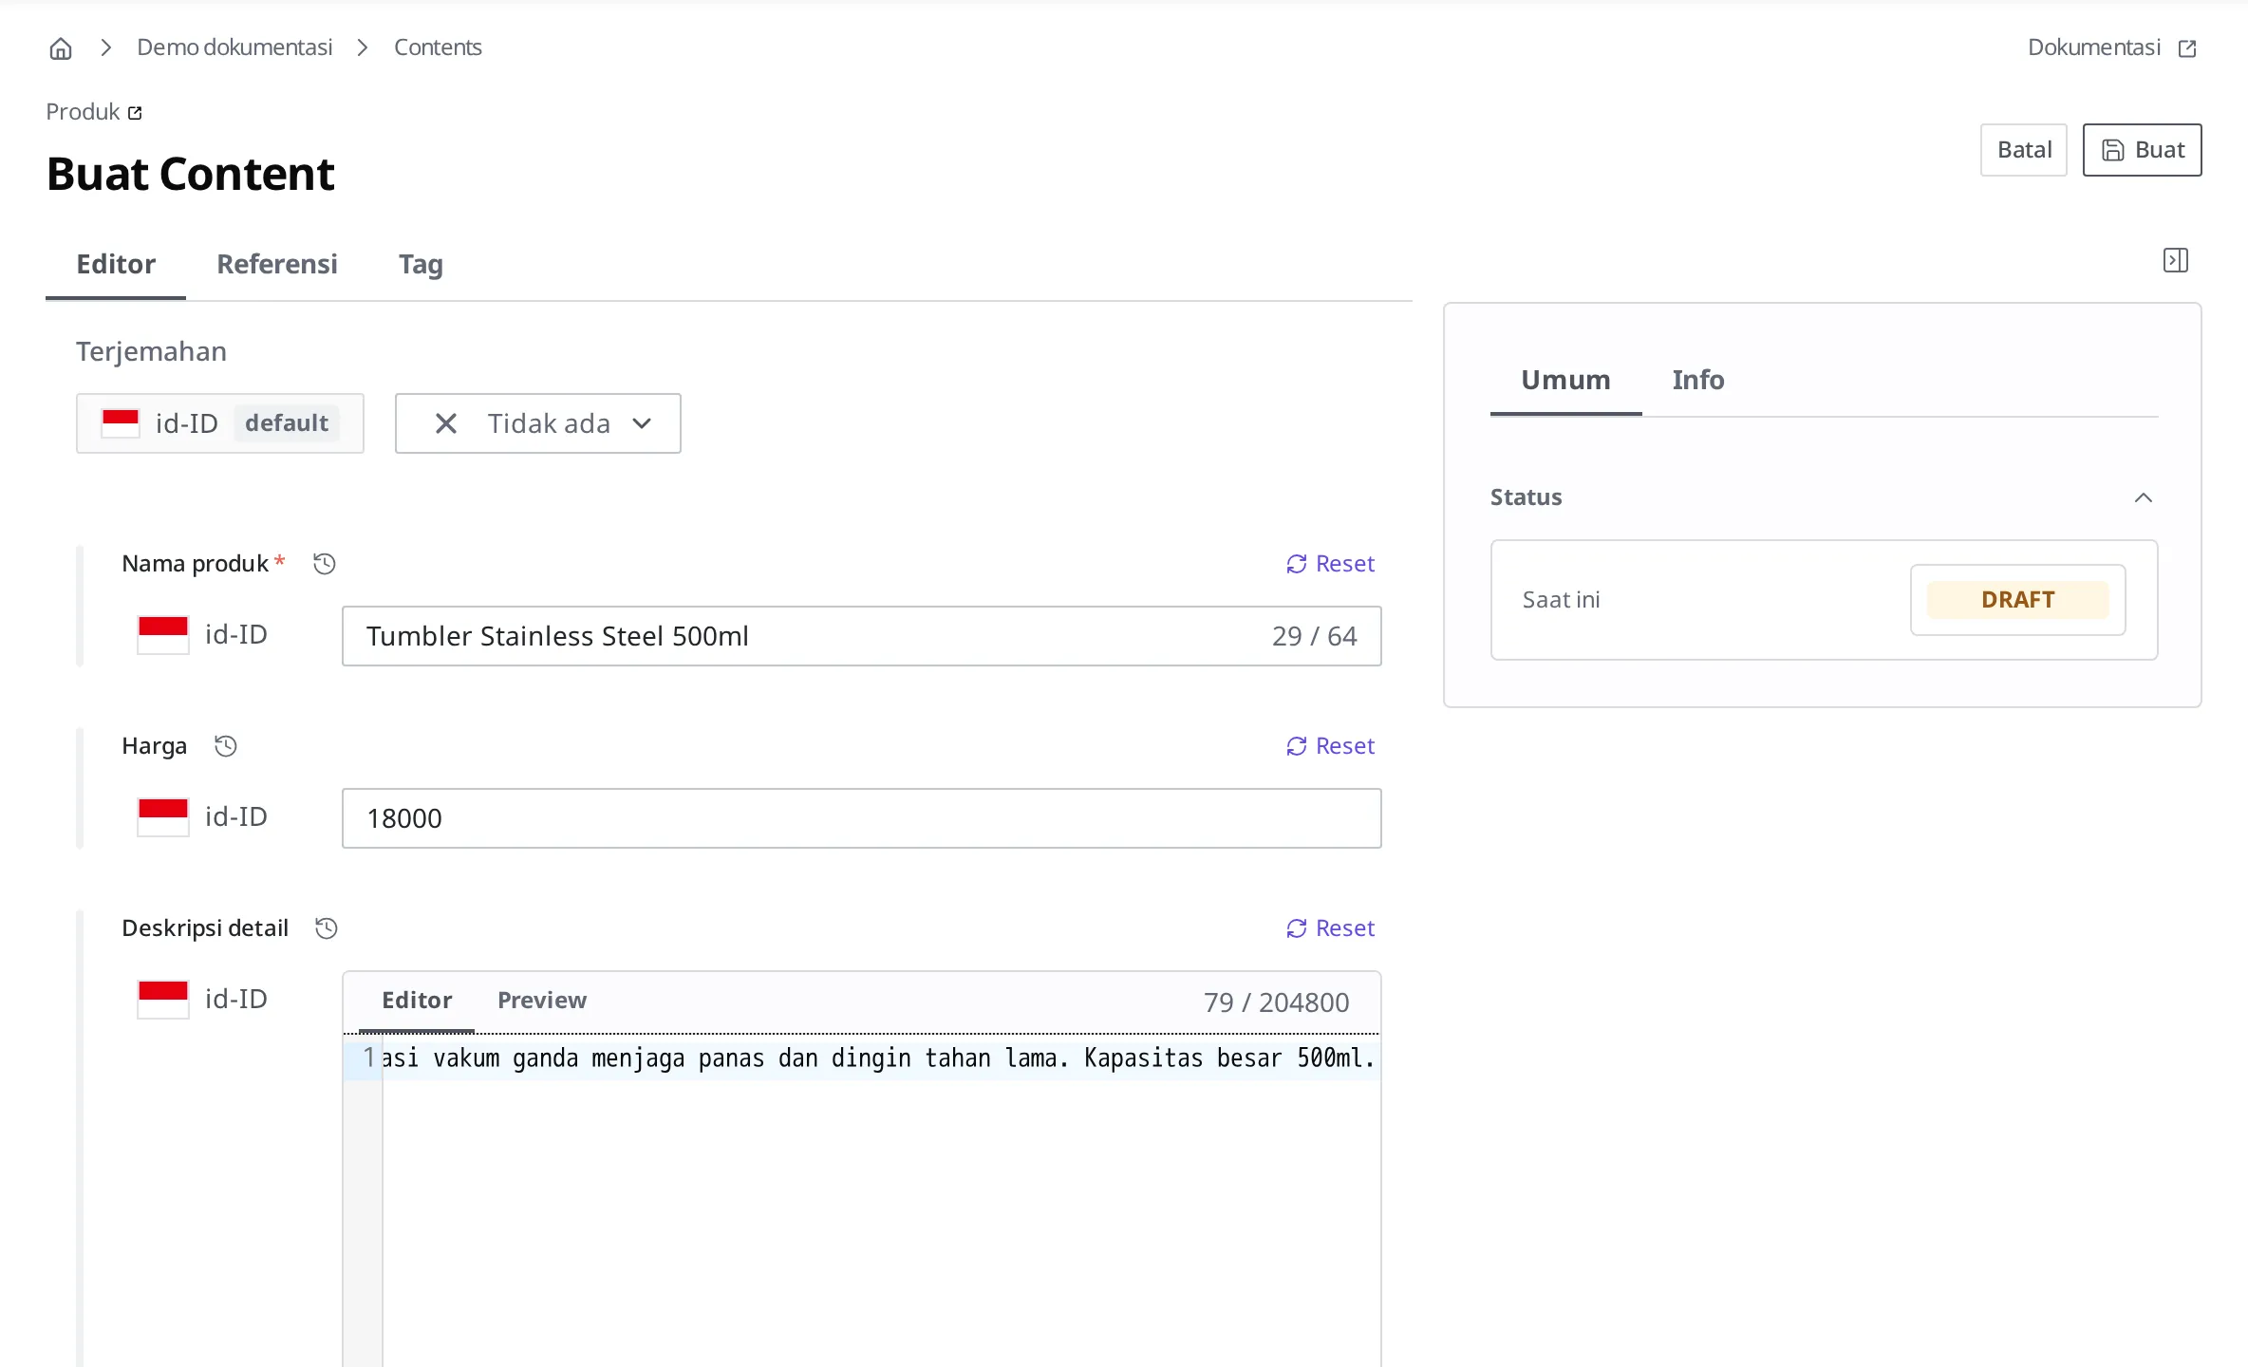Show history for Nama produk field

point(325,564)
